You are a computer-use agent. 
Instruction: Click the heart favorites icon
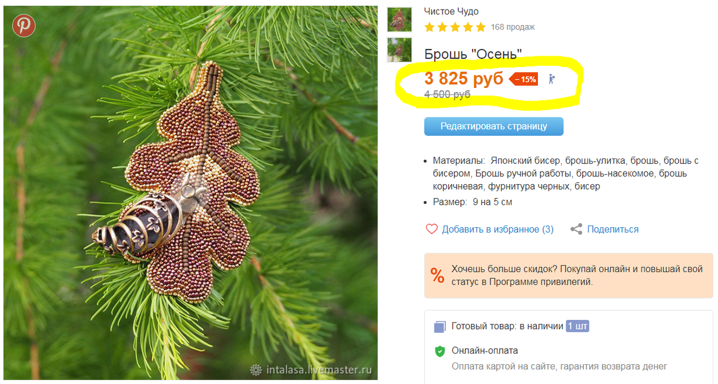(432, 229)
